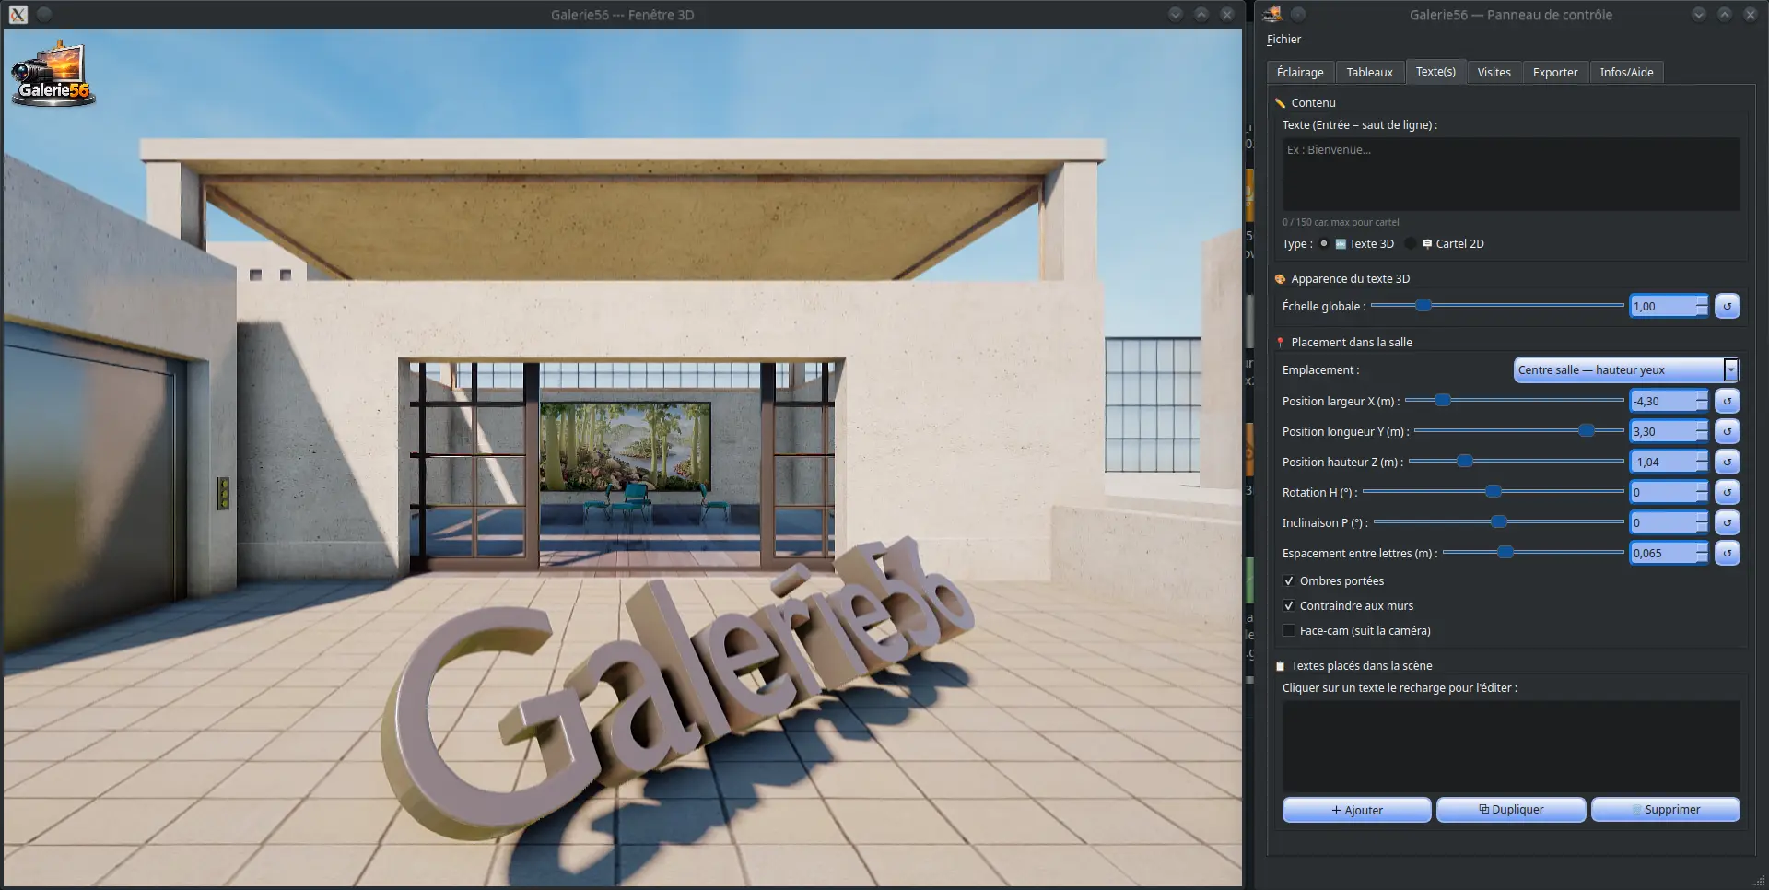Click the Supprimer button
The width and height of the screenshot is (1769, 890).
(x=1666, y=810)
